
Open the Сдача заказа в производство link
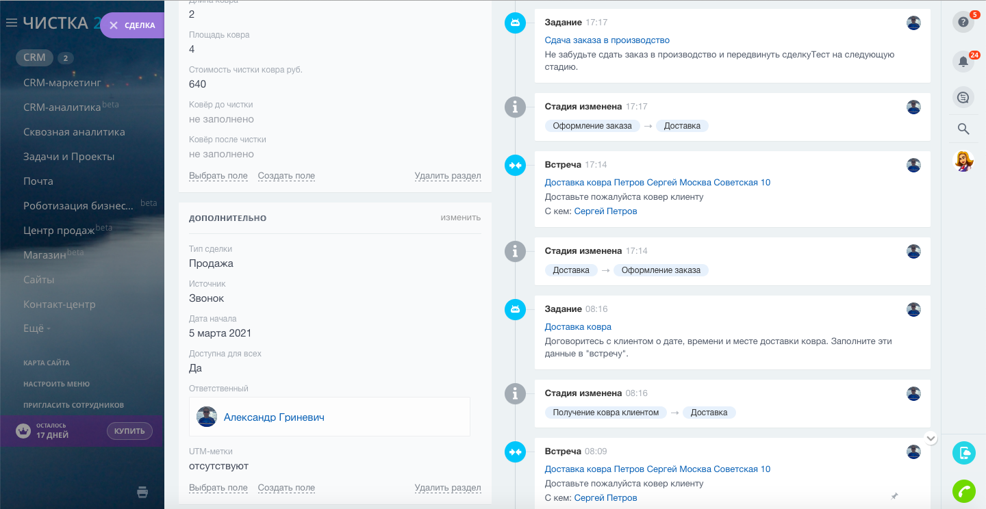[607, 40]
